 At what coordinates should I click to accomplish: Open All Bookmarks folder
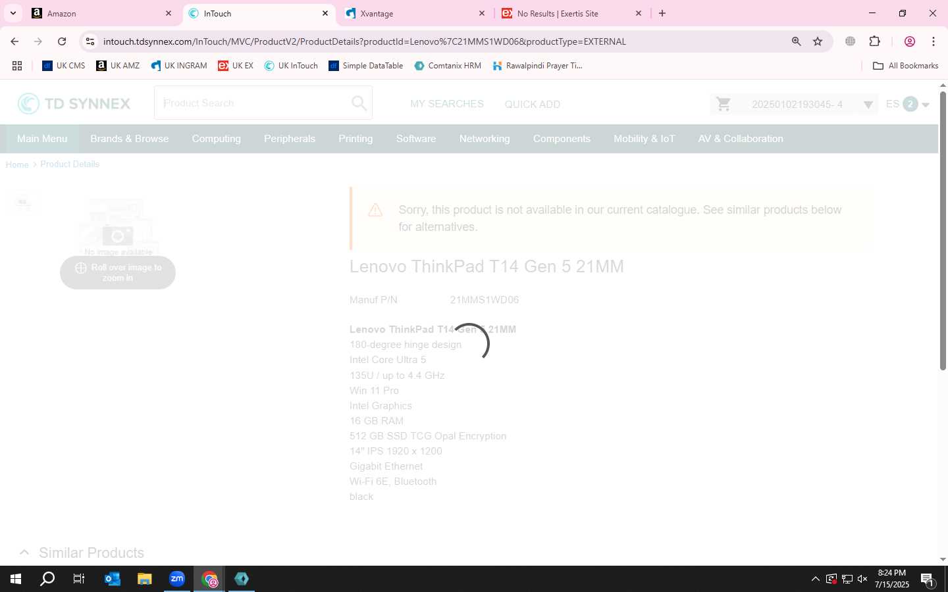click(905, 66)
